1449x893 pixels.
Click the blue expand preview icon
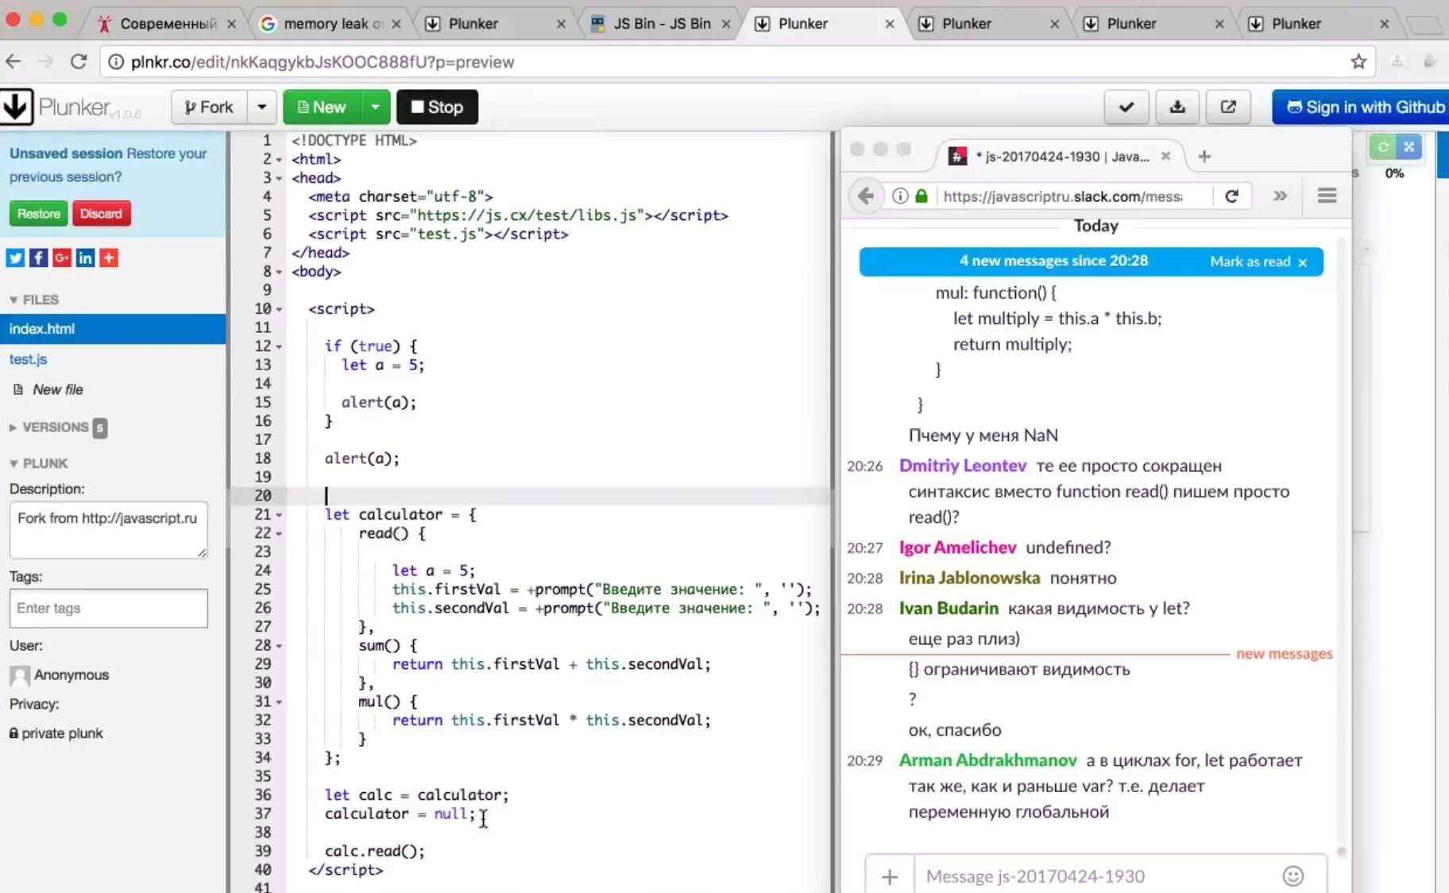pos(1409,147)
